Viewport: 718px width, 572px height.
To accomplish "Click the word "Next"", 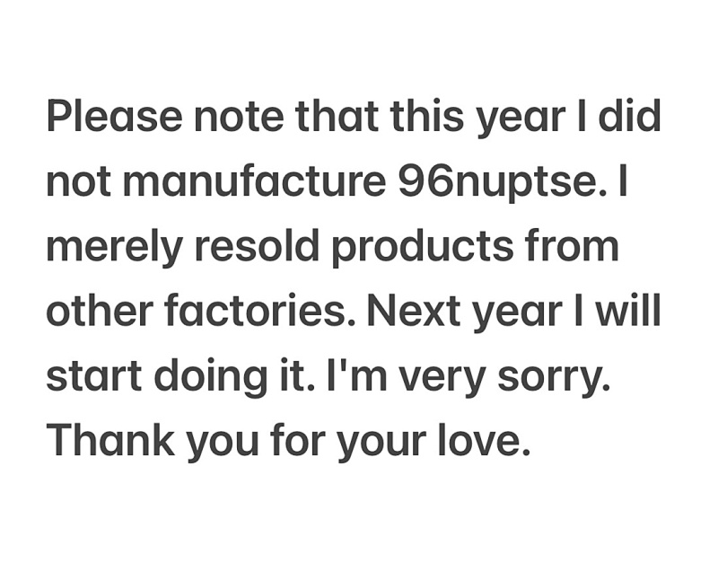I will (x=413, y=312).
